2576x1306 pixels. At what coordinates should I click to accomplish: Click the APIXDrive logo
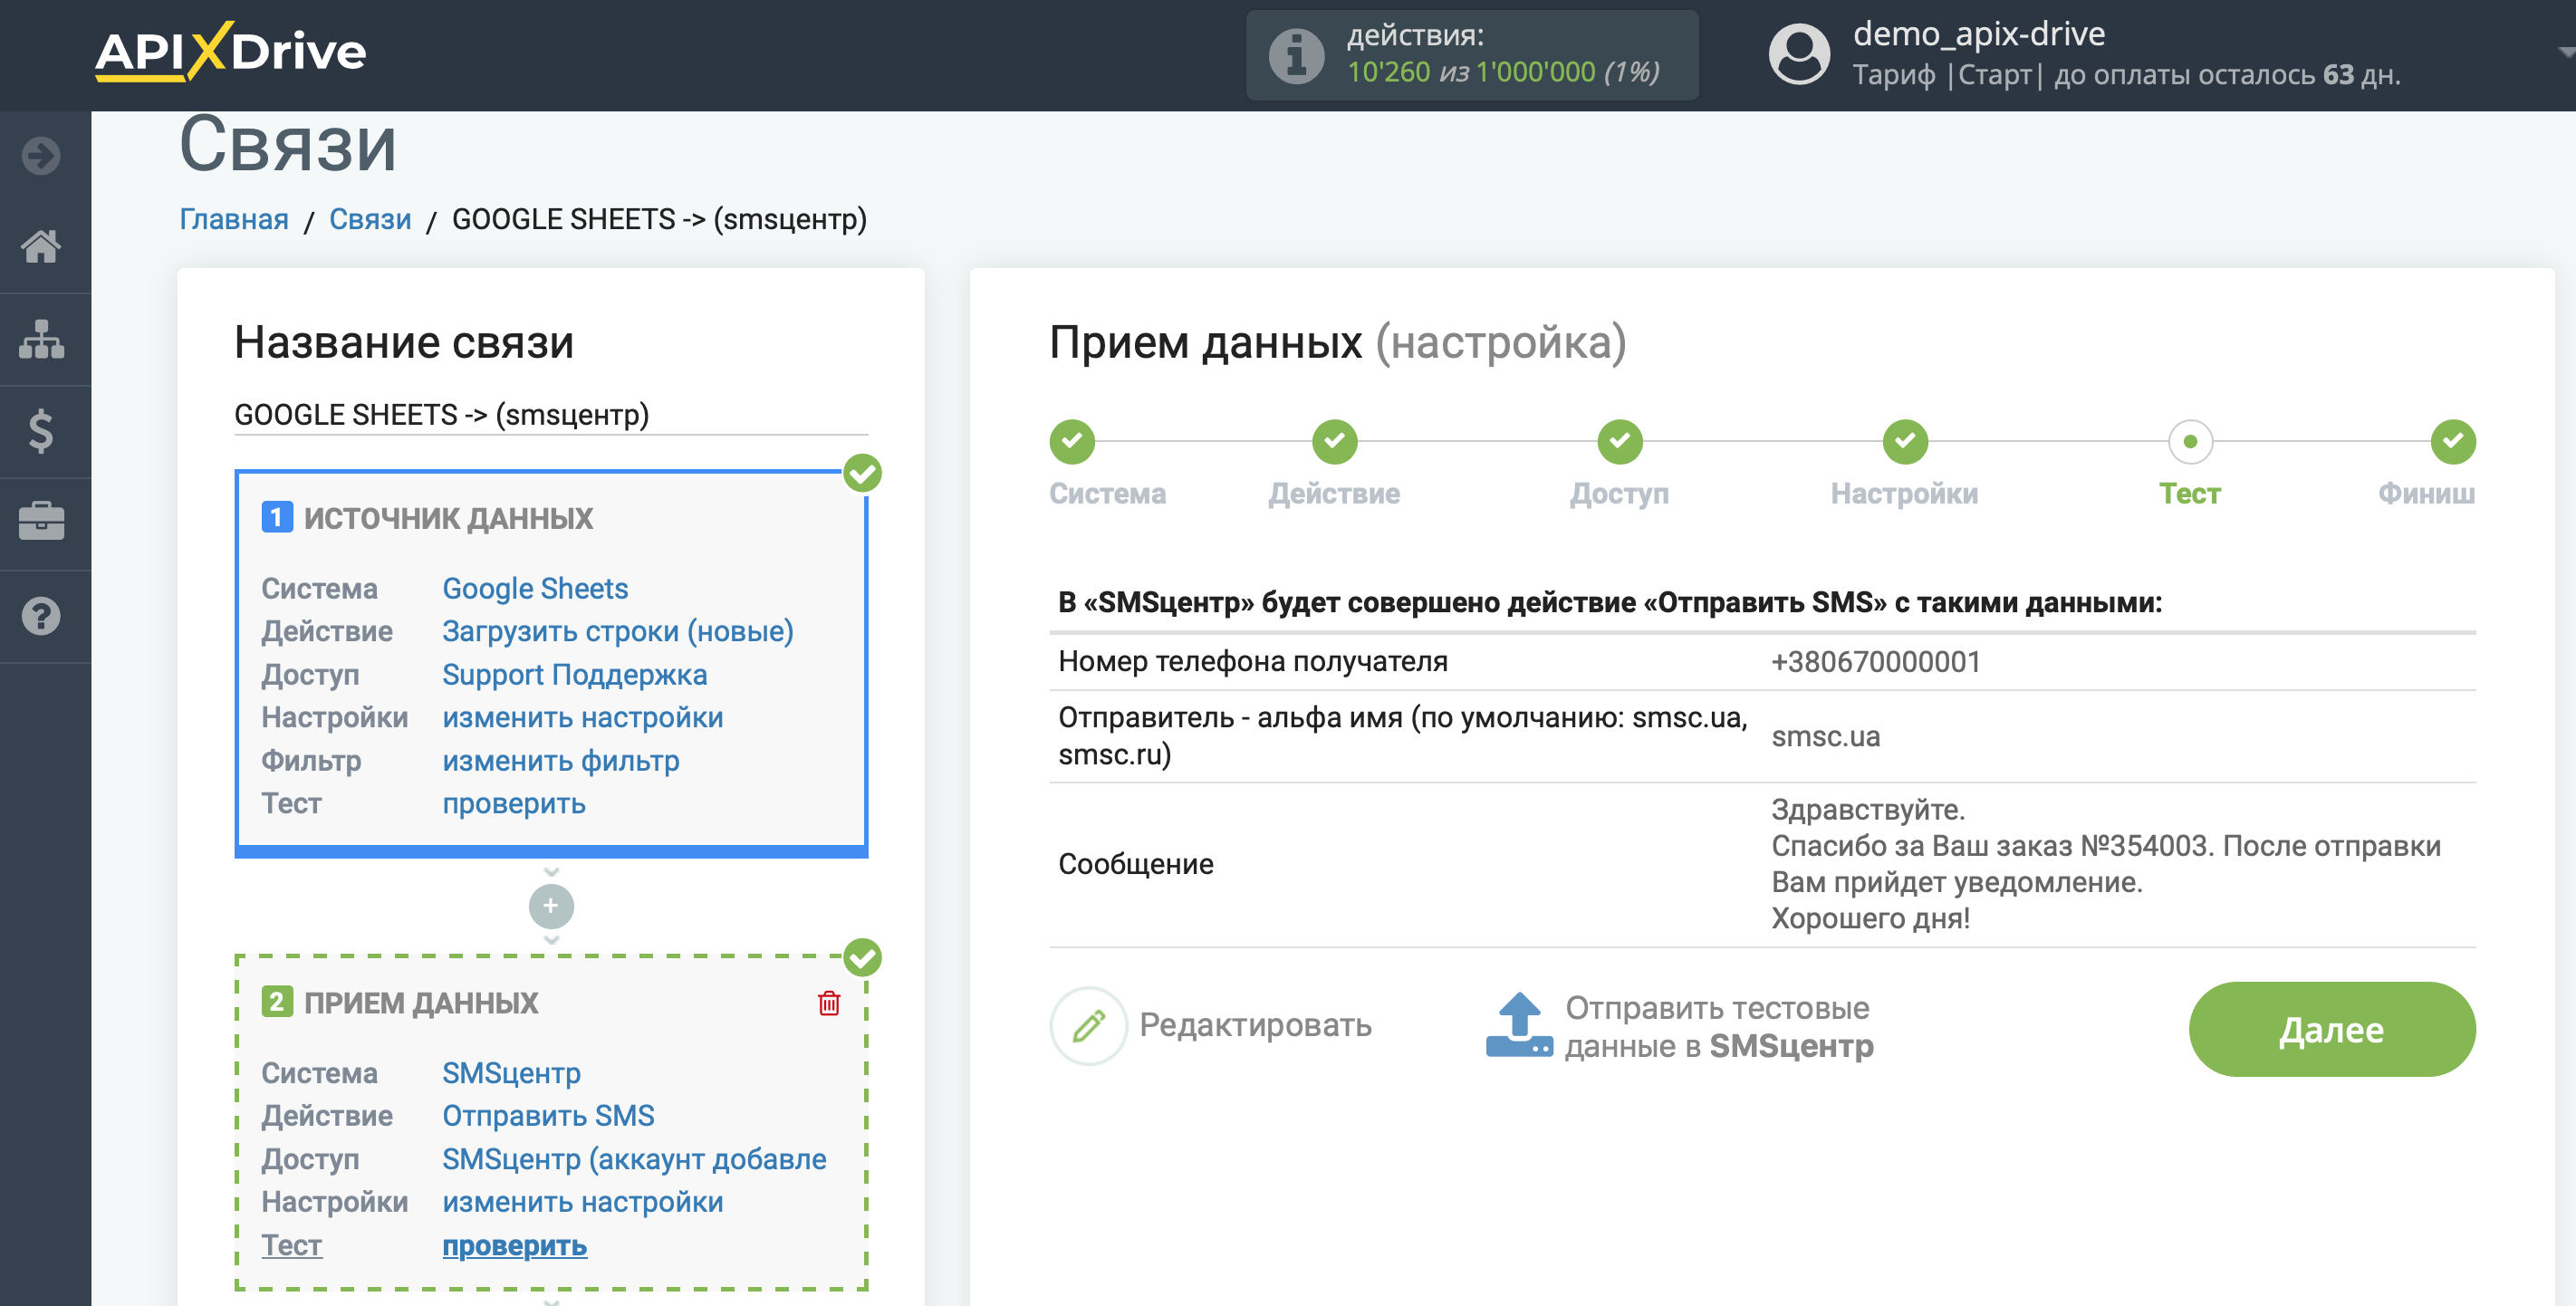(230, 51)
